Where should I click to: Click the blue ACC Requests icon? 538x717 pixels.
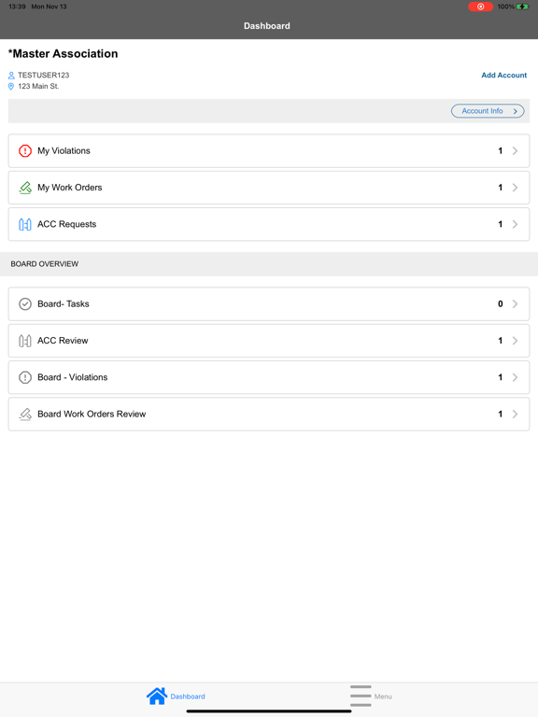(x=25, y=224)
